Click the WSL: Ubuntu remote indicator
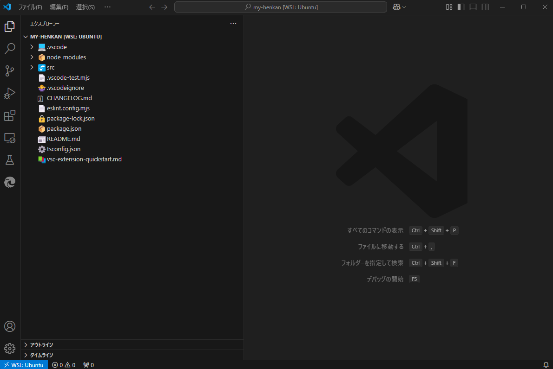The height and width of the screenshot is (369, 553). tap(24, 365)
